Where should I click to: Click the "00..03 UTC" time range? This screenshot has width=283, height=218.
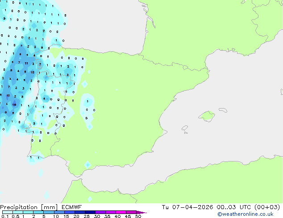pos(234,207)
